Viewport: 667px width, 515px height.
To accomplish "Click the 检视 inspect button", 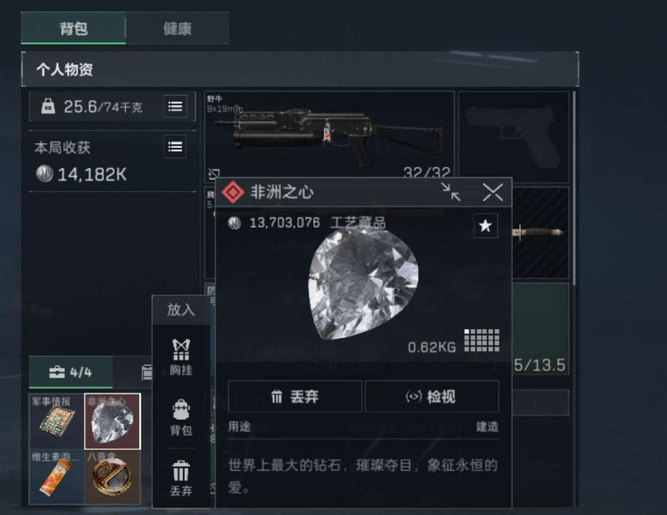I will pos(432,396).
